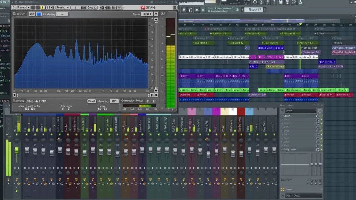Click HIDE METERS AND STATS
356x200 pixels.
pos(110,7)
